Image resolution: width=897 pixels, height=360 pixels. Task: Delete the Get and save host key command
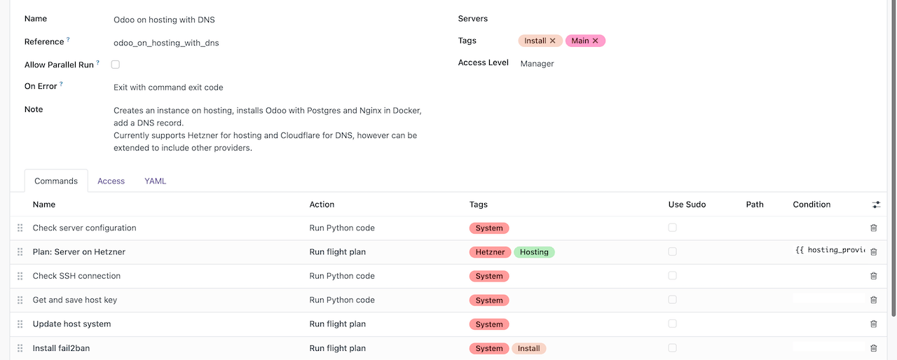[873, 300]
